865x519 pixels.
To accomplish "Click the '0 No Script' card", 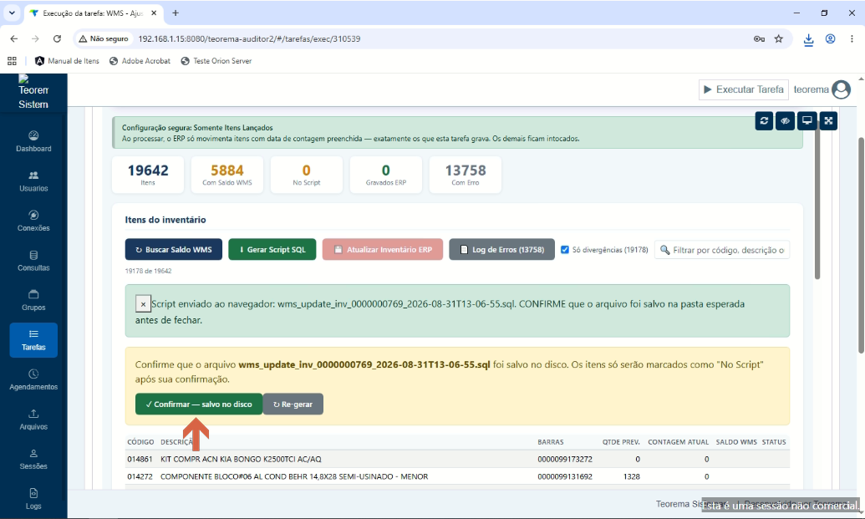I will pos(307,175).
